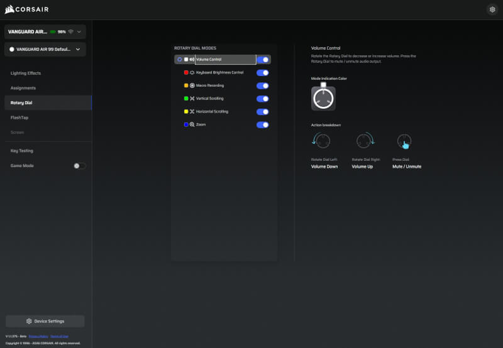The height and width of the screenshot is (348, 503).
Task: Enable the Game Mode switch
Action: tap(80, 166)
